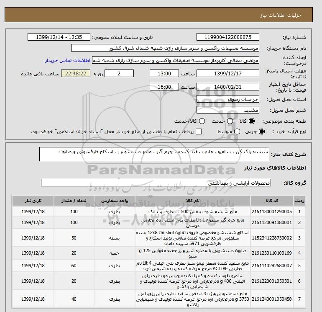Toggle the Islamic treasury payment checkbox
This screenshot has width=322, height=312.
tap(199, 132)
